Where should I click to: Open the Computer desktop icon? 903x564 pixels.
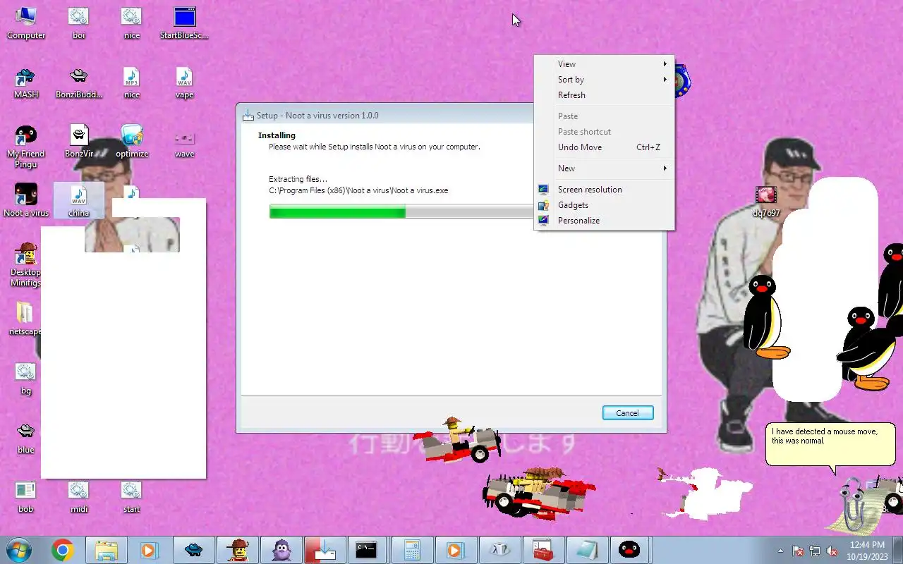click(x=26, y=23)
